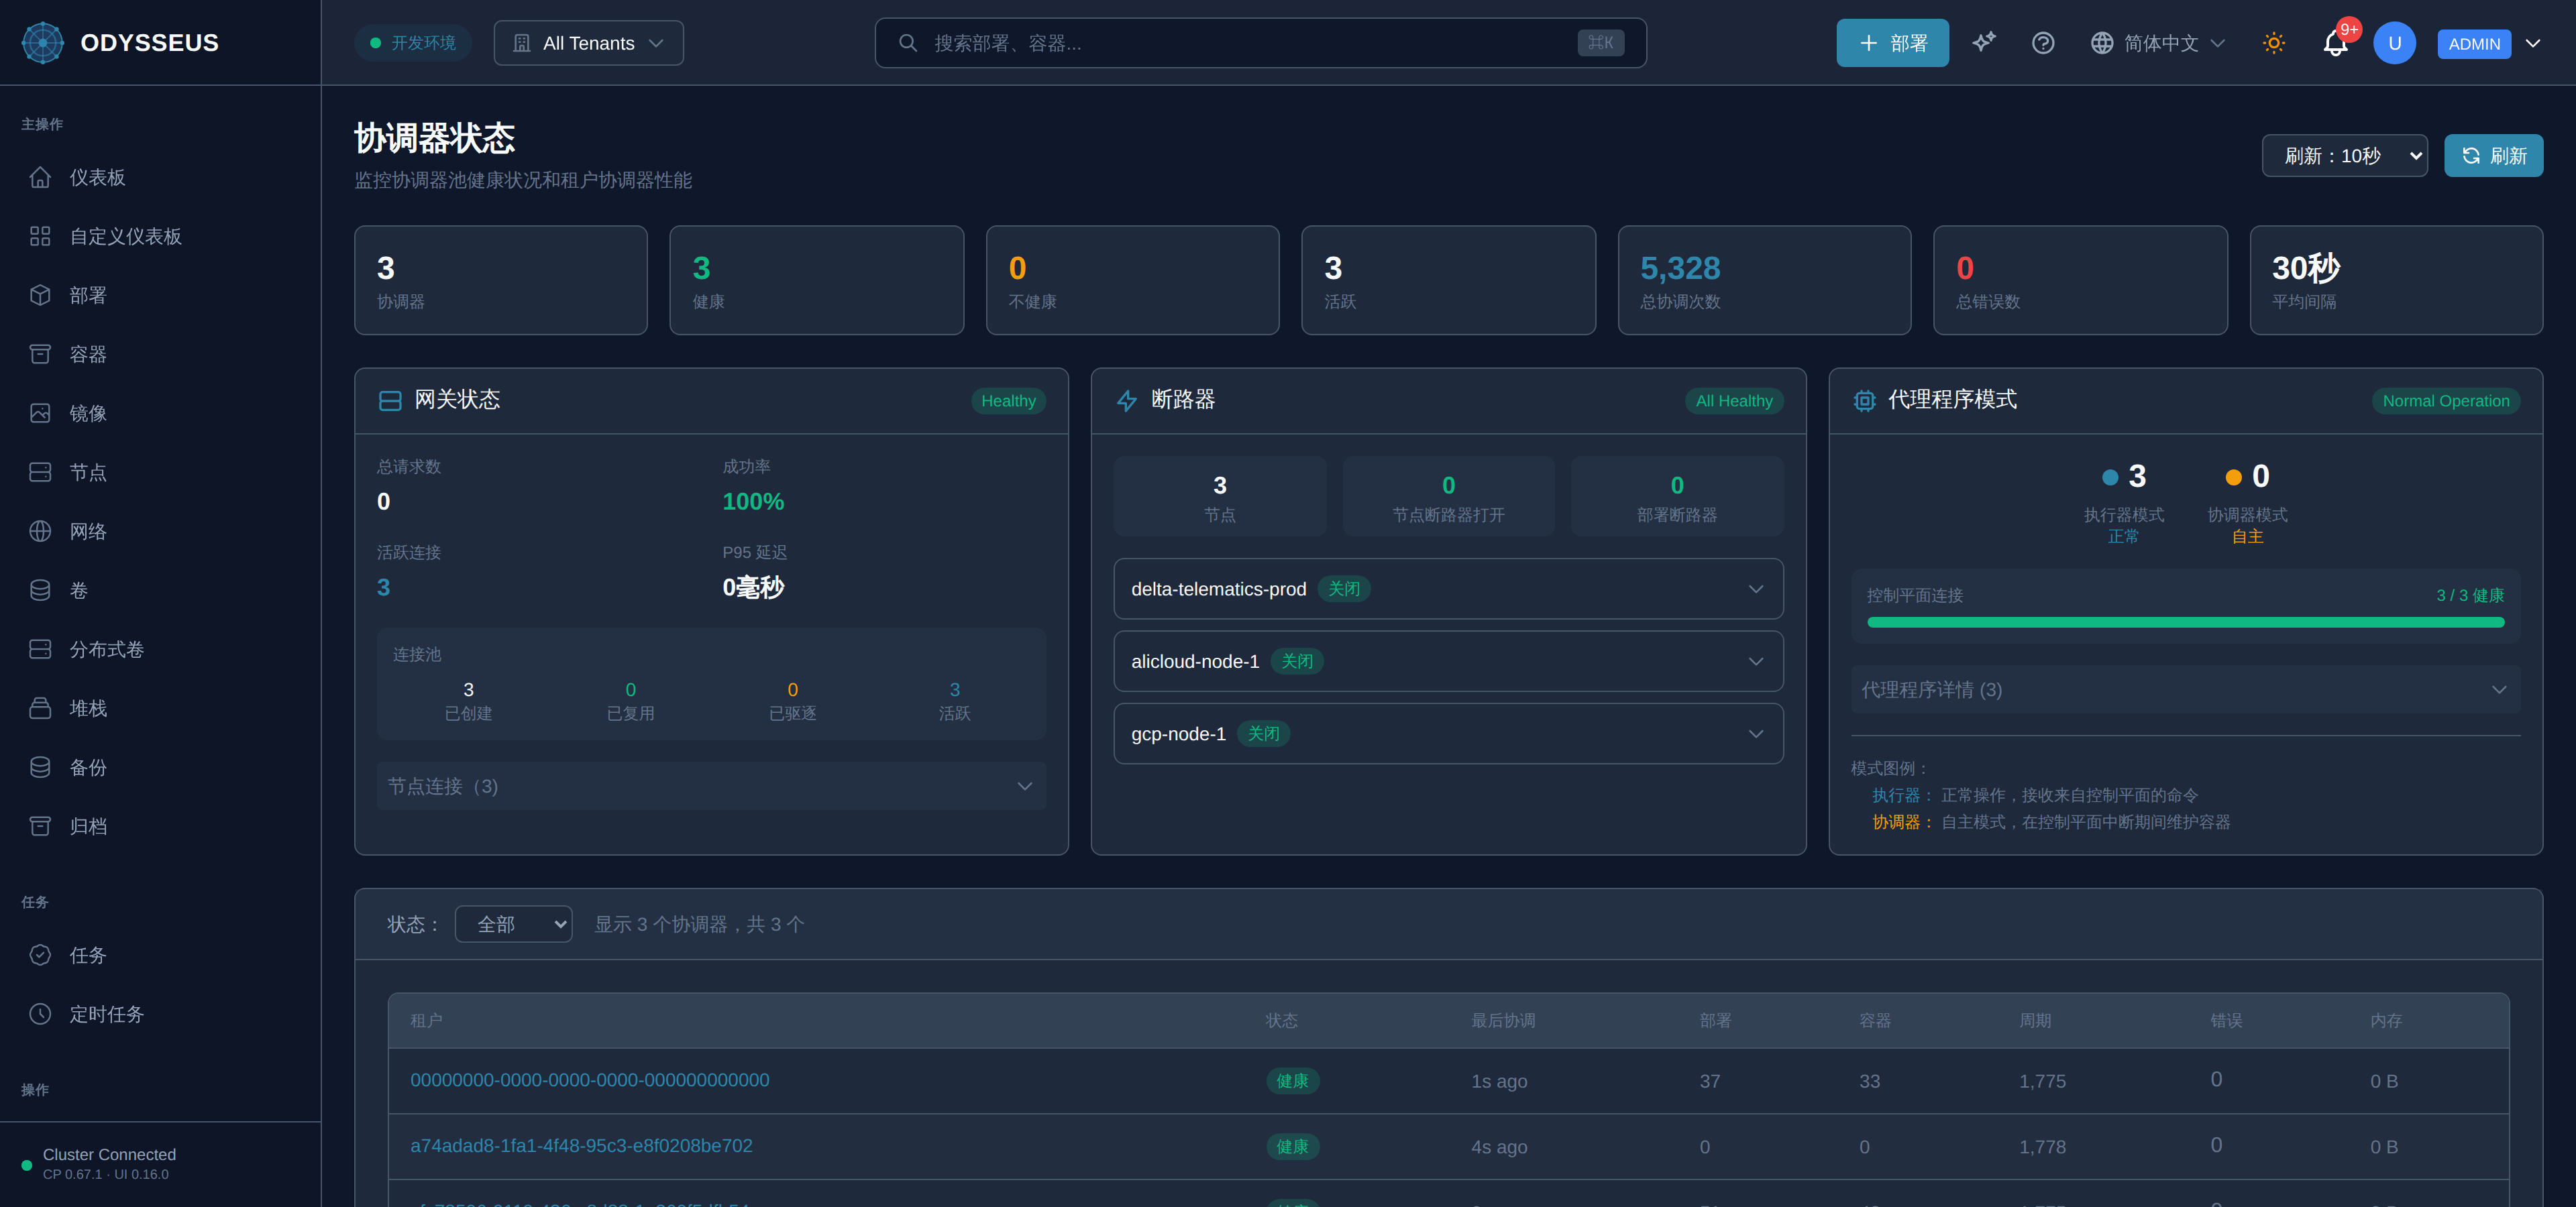
Task: Open tenant a74adad8-1fa1-4f48-95c3-e8f0208be702 link
Action: pyautogui.click(x=581, y=1145)
